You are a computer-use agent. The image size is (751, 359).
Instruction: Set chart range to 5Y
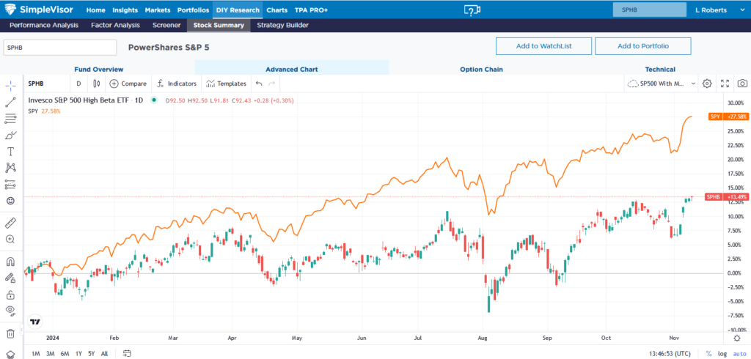coord(92,354)
